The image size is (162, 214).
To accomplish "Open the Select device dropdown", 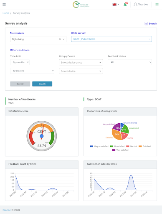I will click(x=81, y=71).
